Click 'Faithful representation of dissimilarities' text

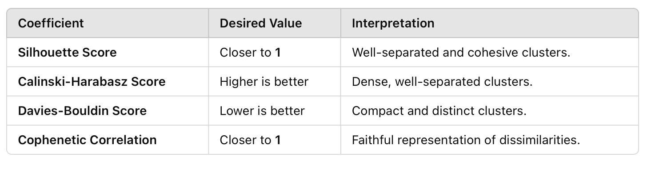pos(466,140)
